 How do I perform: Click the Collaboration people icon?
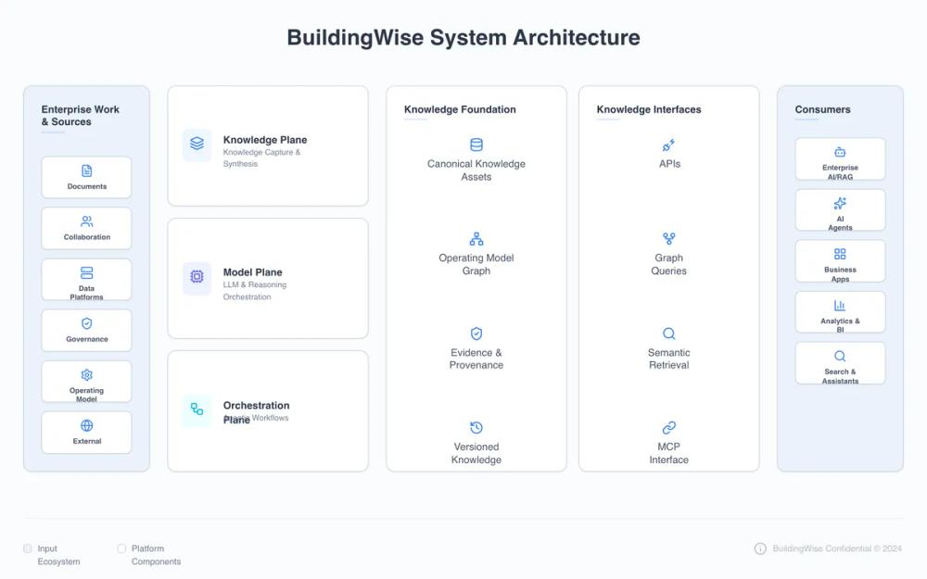[x=86, y=222]
